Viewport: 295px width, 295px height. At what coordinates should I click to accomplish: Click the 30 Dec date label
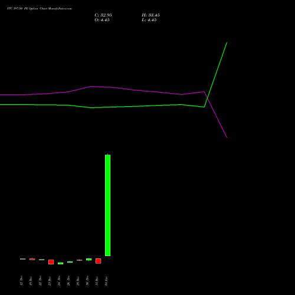[87, 281]
